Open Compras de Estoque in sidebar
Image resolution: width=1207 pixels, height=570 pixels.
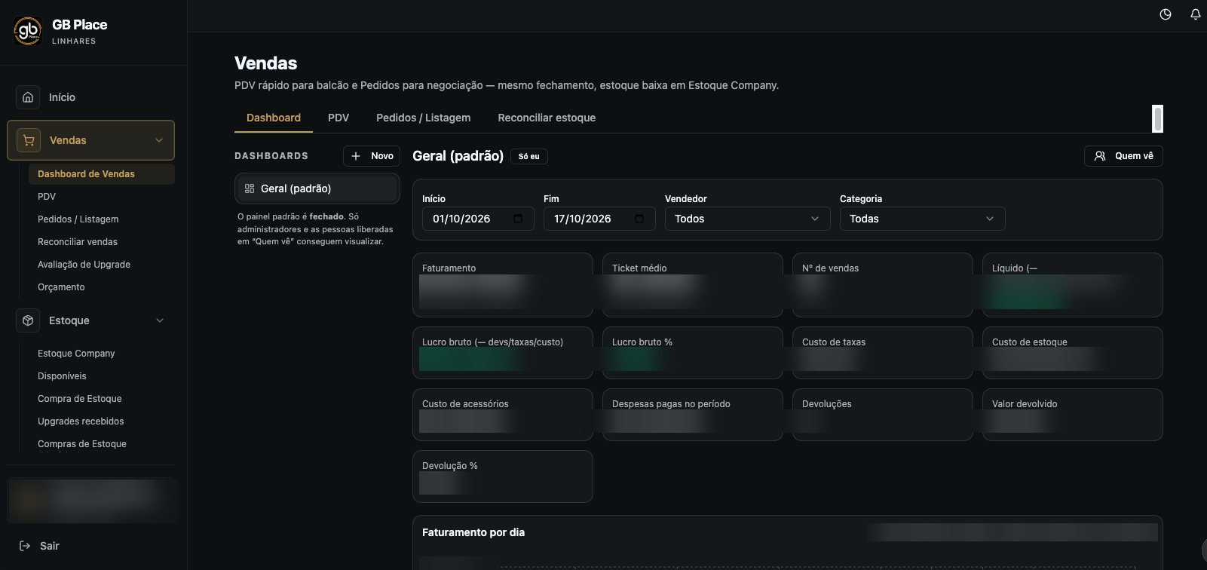pyautogui.click(x=82, y=444)
